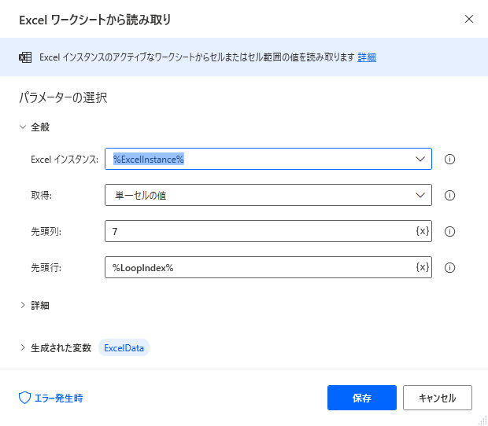Click into the 先頭列 input containing 7

[260, 231]
